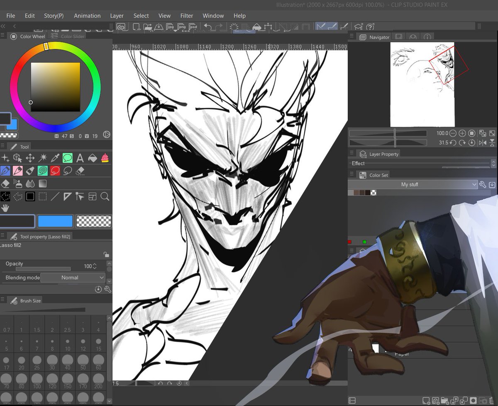Select the Airbrush tool

coord(17,184)
